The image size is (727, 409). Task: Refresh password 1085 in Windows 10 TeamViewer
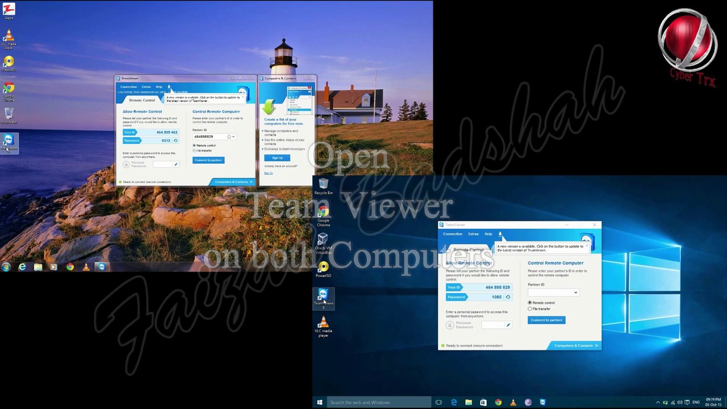[x=508, y=297]
